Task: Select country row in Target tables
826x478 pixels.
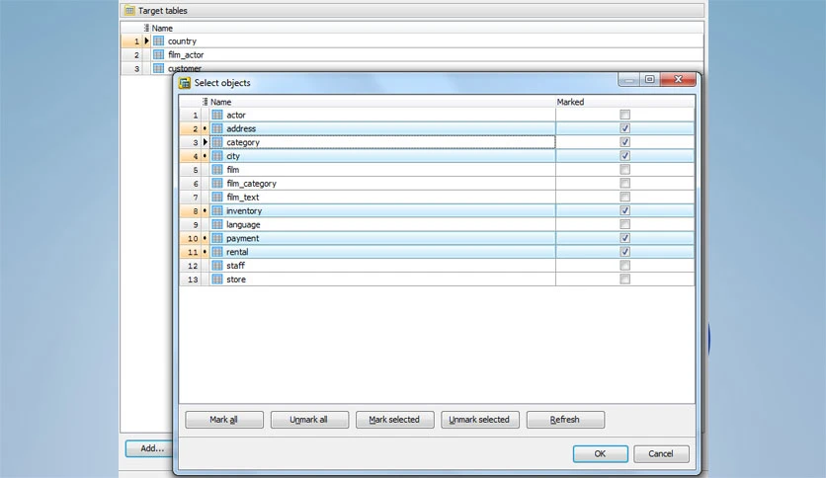Action: 412,41
